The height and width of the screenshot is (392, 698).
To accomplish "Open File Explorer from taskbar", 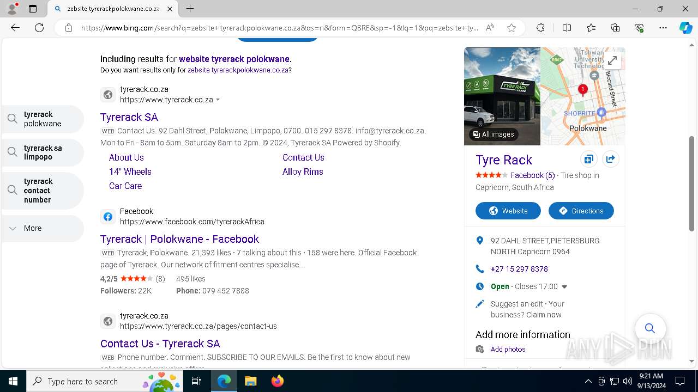I will (x=250, y=381).
